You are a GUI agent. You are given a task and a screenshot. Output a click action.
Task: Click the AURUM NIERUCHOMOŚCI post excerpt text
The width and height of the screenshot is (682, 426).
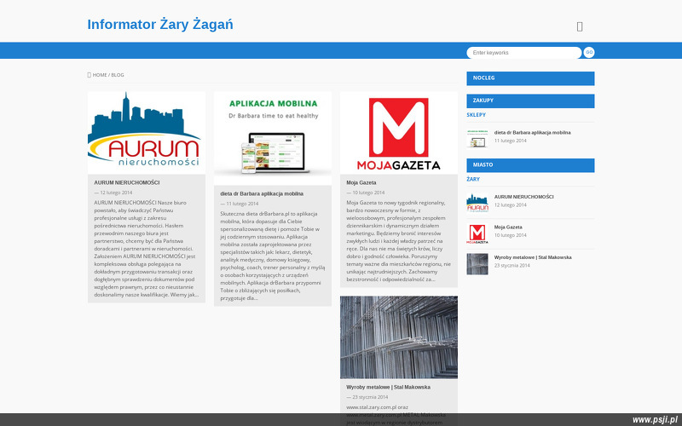(146, 249)
